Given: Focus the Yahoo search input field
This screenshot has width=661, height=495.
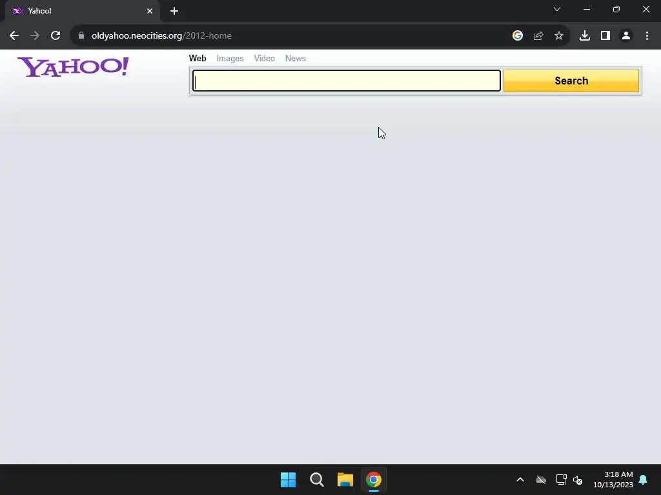Looking at the screenshot, I should 347,81.
